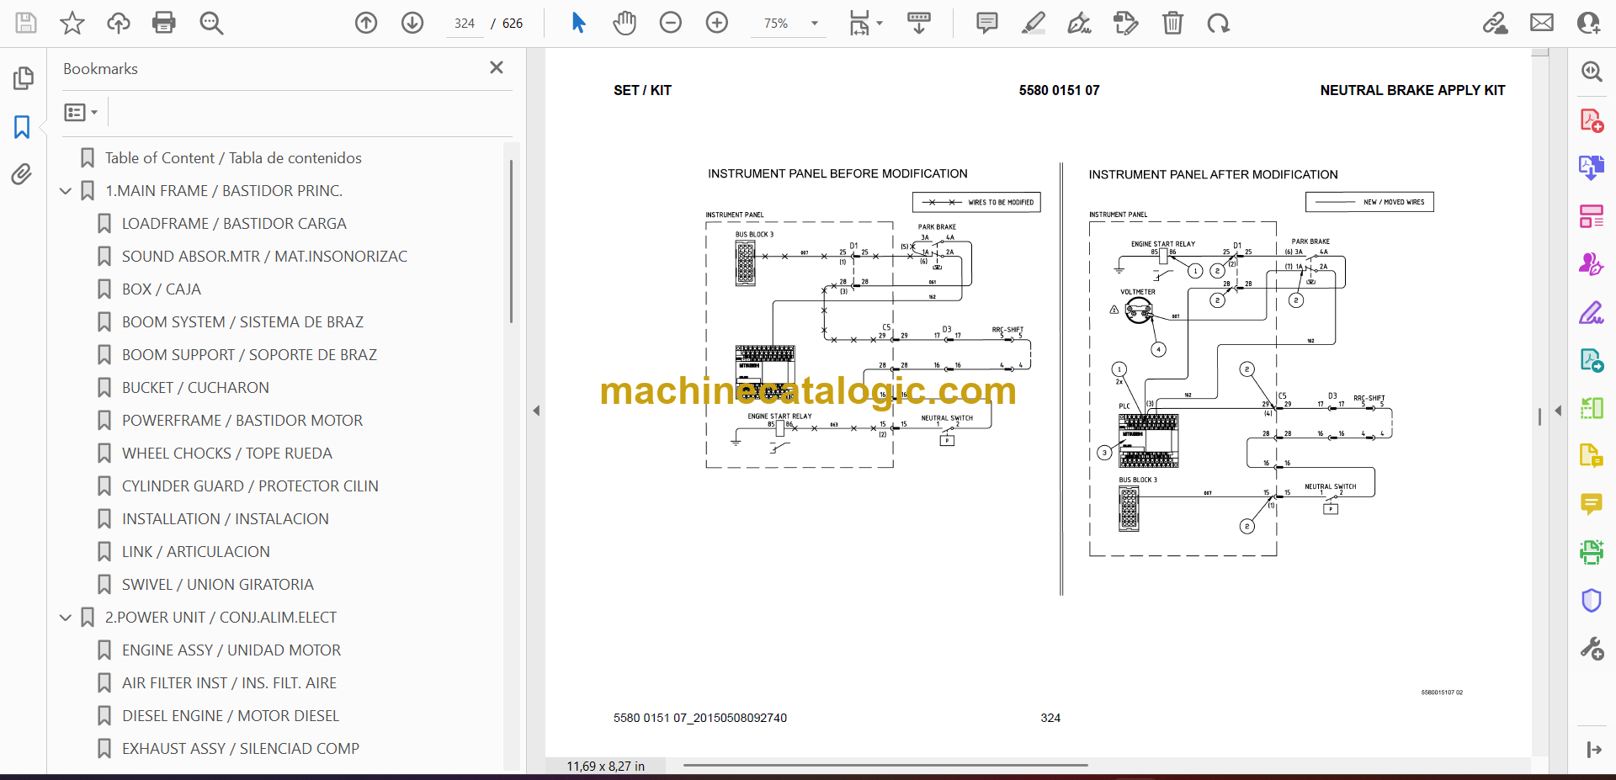The height and width of the screenshot is (780, 1616).
Task: Rotate the page view
Action: 1218,23
